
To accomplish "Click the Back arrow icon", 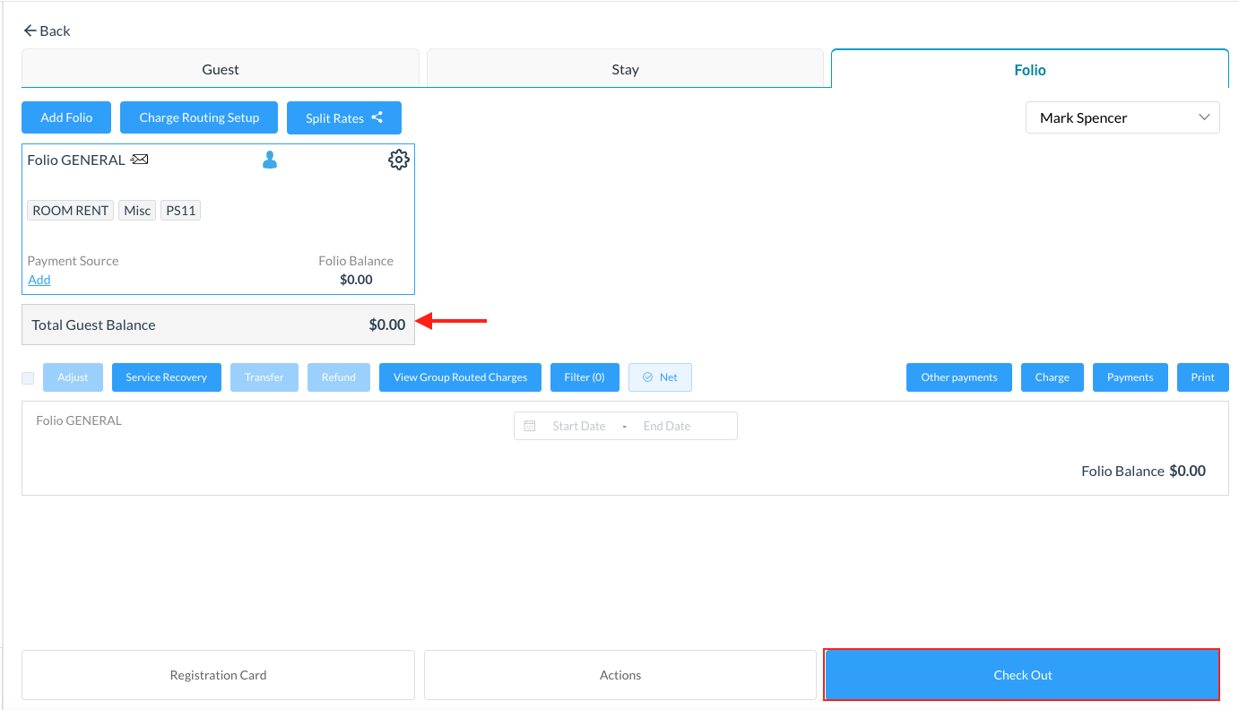I will [x=30, y=30].
